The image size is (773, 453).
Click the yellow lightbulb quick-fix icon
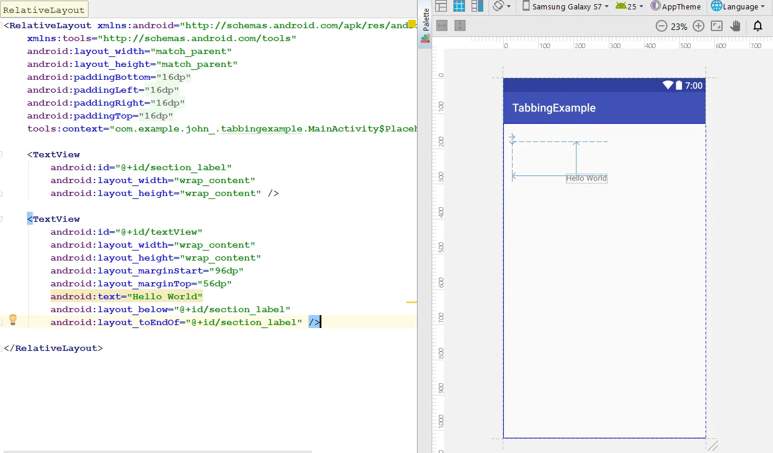point(12,320)
